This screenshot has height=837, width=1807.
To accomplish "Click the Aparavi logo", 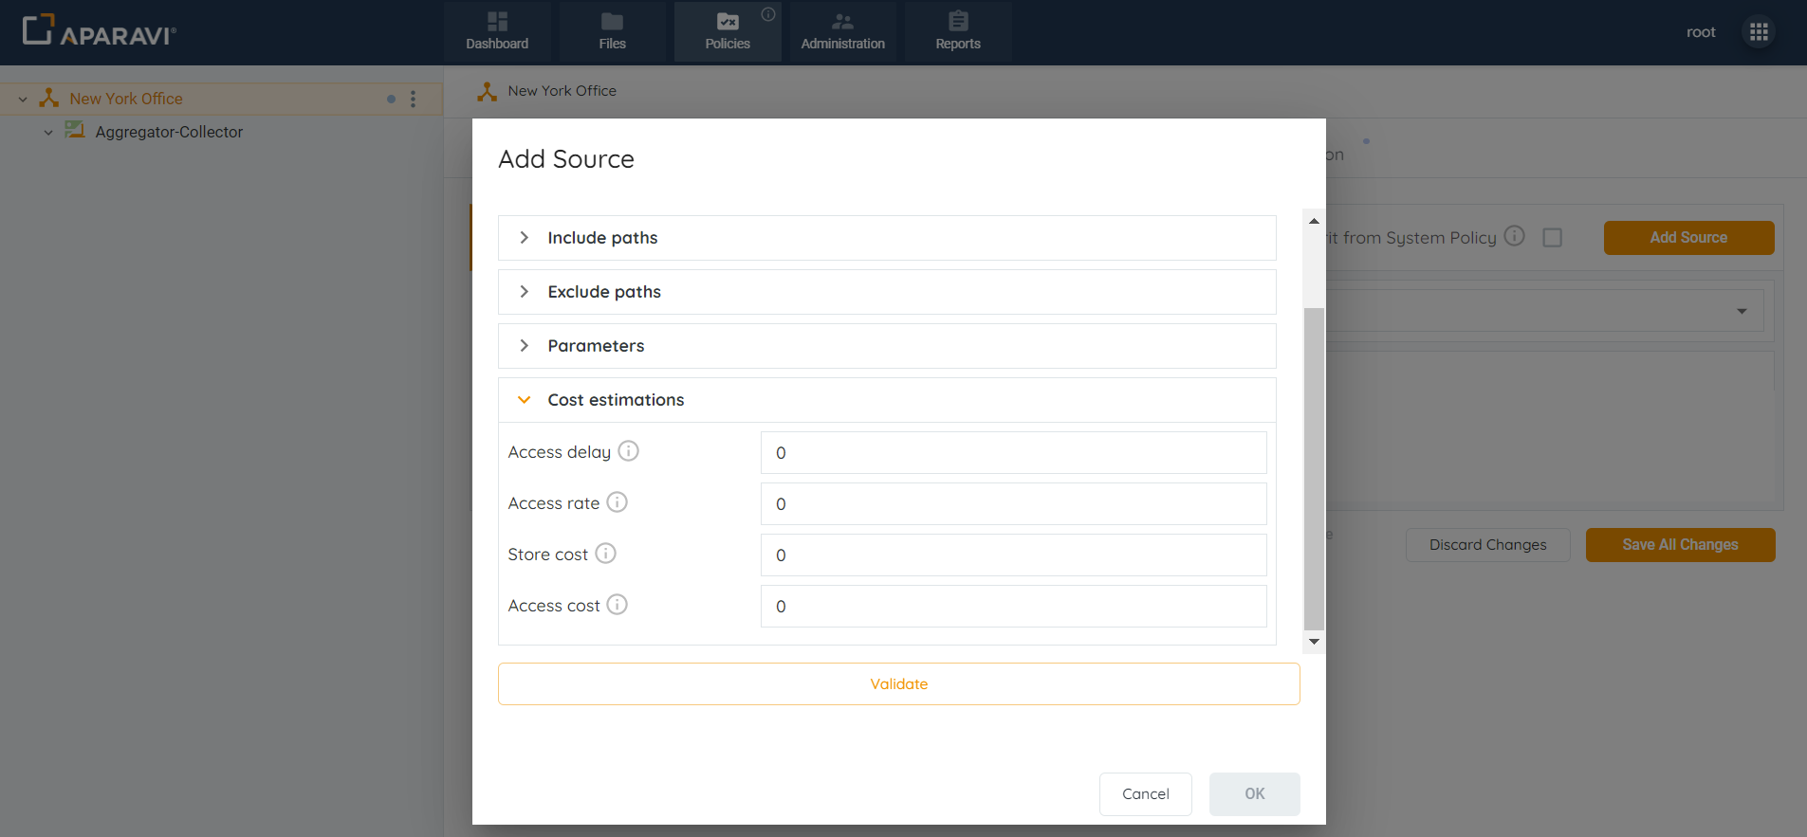I will [100, 32].
